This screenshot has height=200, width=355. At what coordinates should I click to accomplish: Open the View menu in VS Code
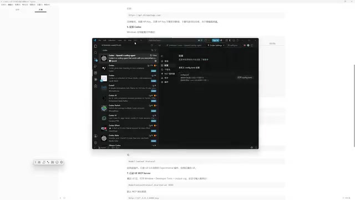[120, 41]
